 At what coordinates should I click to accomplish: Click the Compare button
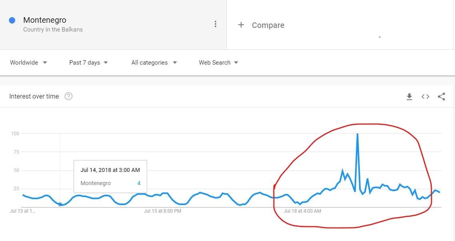[261, 25]
